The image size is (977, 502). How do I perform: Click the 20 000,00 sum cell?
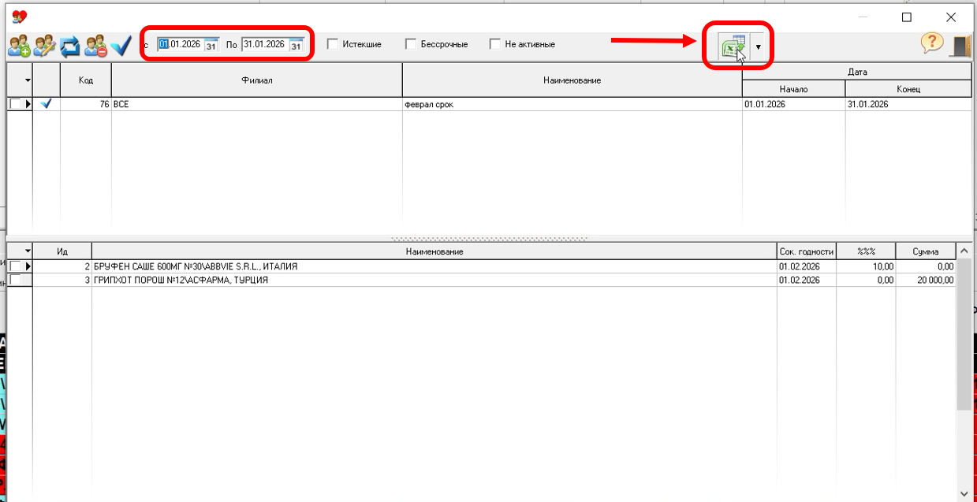click(x=926, y=280)
